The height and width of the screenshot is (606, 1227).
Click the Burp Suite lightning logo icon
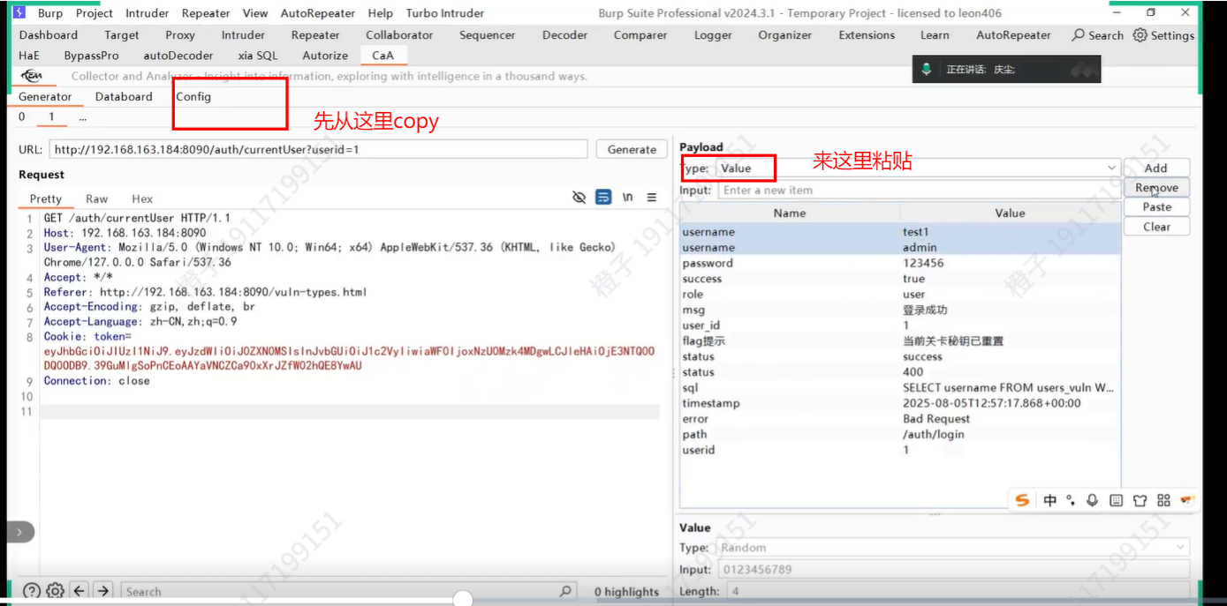coord(19,12)
